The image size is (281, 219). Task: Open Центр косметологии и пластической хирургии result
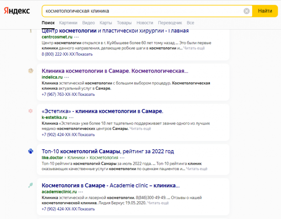tap(115, 31)
